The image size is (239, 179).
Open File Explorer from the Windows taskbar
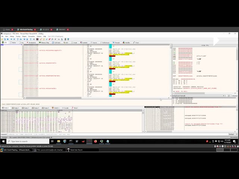click(x=59, y=141)
